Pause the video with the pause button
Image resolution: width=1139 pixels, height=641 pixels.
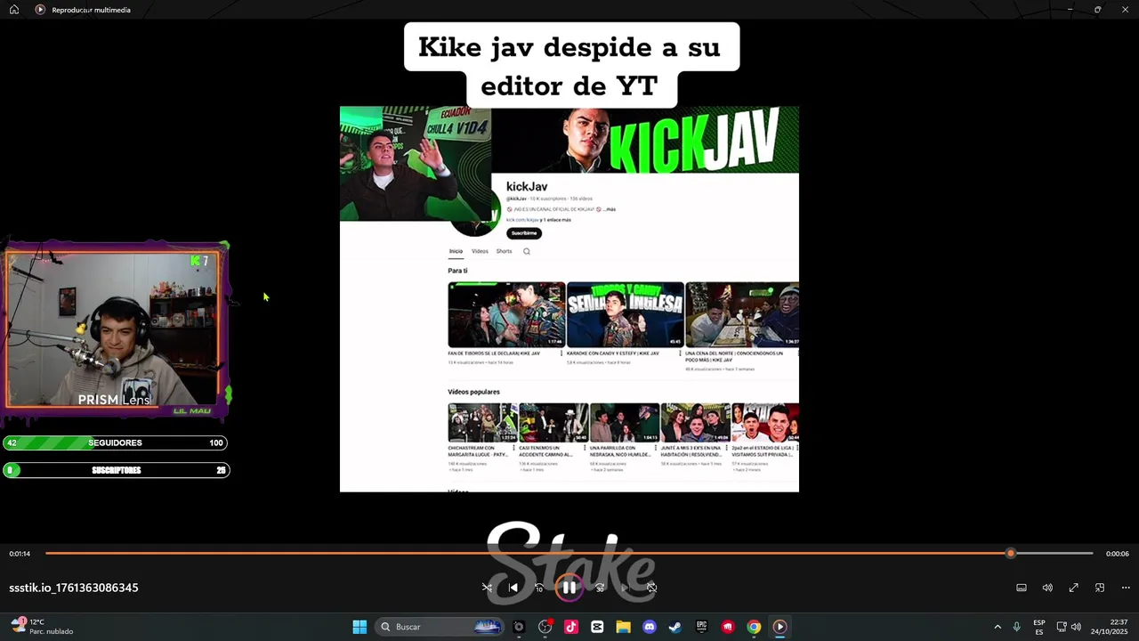pos(569,588)
